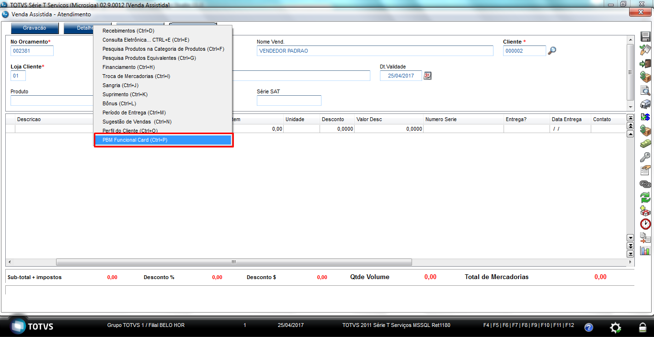The height and width of the screenshot is (337, 654).
Task: Click the hammer with checkmark icon
Action: point(645,50)
